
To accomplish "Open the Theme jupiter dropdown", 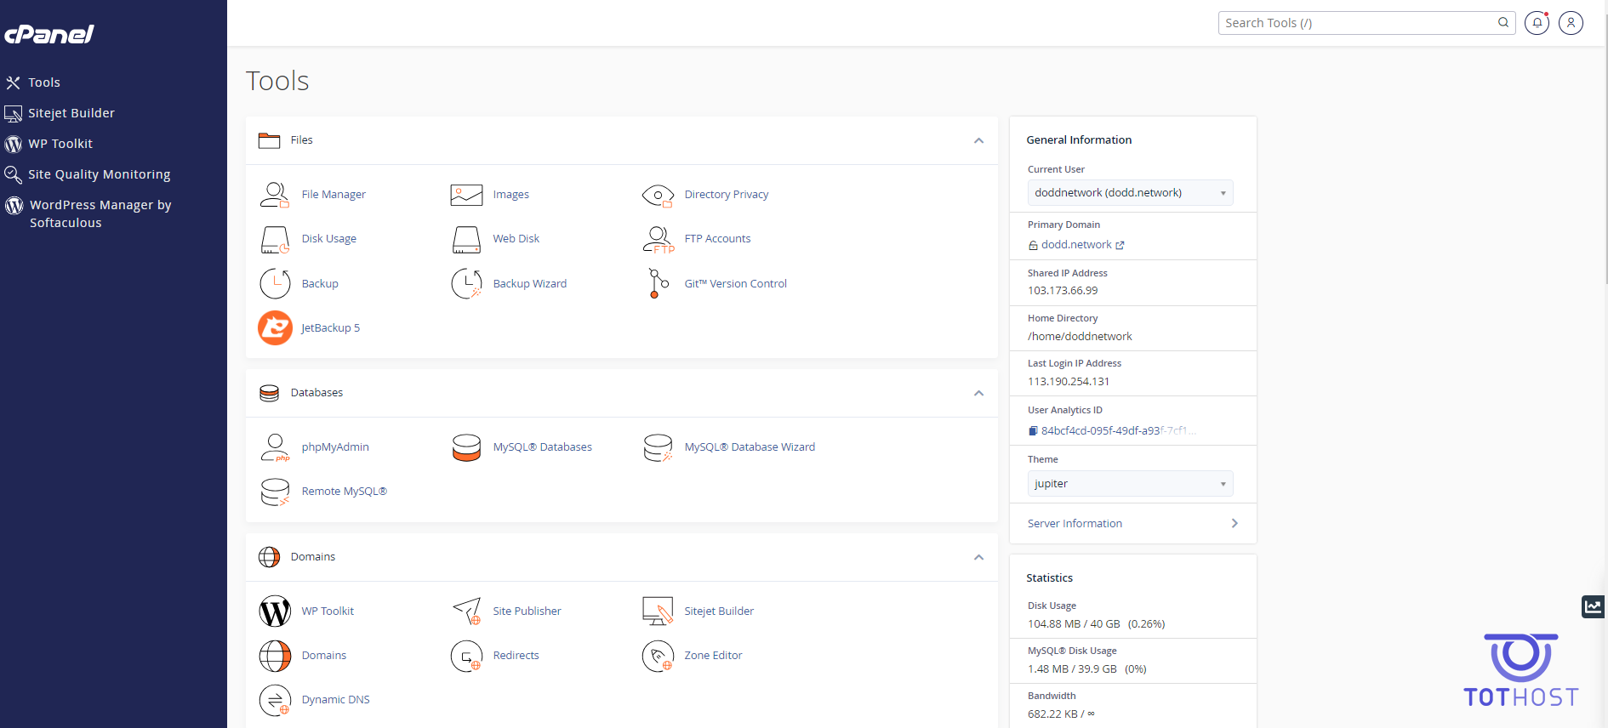I will [1130, 484].
